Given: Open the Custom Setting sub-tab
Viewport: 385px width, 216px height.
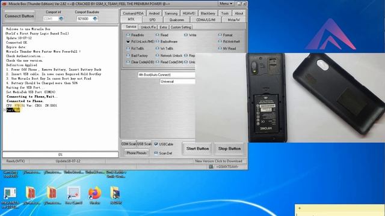Looking at the screenshot, I should 180,27.
